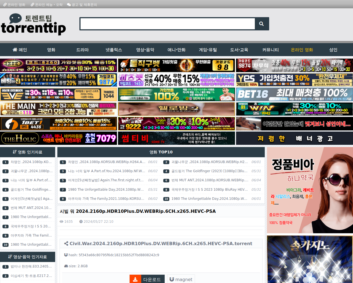Open sidebar item 5 어게인

pyautogui.click(x=32, y=199)
